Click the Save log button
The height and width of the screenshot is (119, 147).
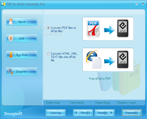(56, 113)
